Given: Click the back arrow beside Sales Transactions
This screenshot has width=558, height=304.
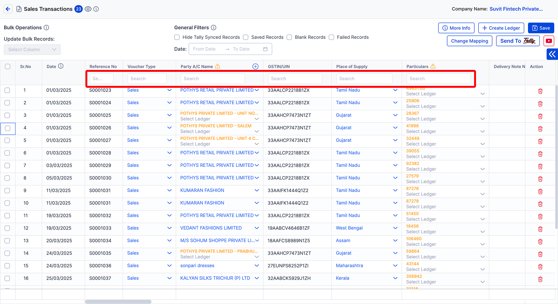Looking at the screenshot, I should (8, 9).
